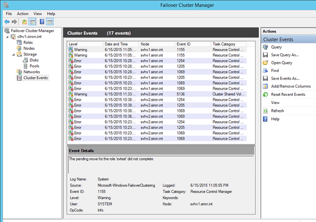Click the blue Help toolbar icon
316x222 pixels.
pyautogui.click(x=41, y=22)
